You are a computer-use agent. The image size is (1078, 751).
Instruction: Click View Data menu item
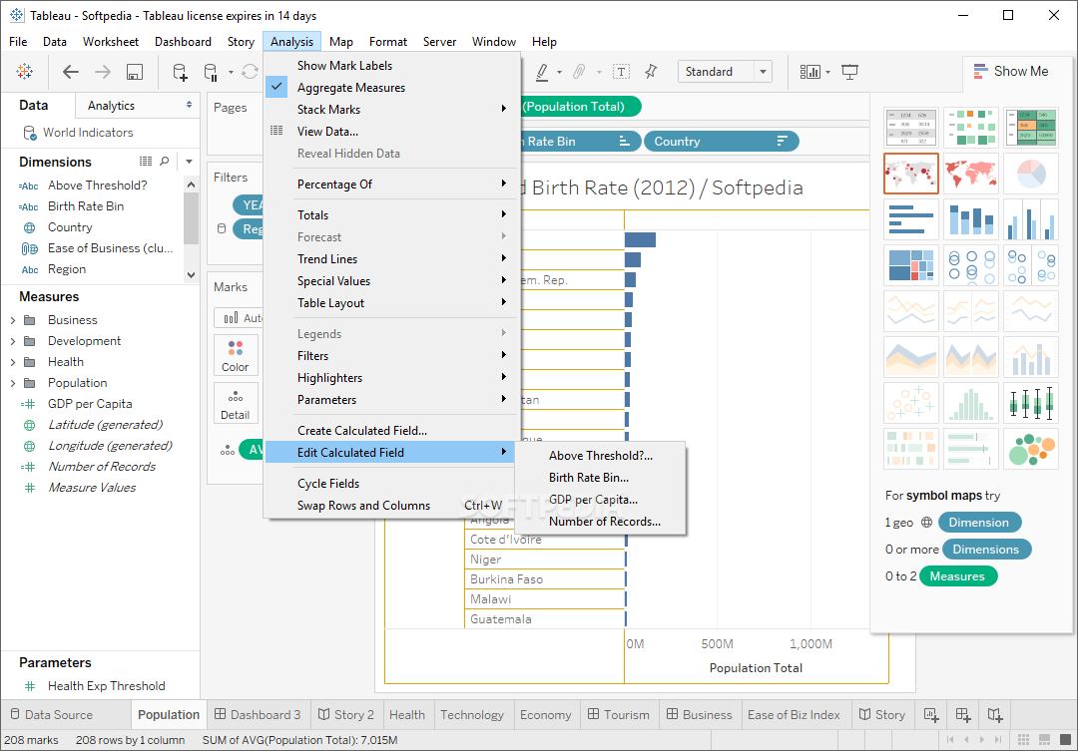[x=391, y=132]
